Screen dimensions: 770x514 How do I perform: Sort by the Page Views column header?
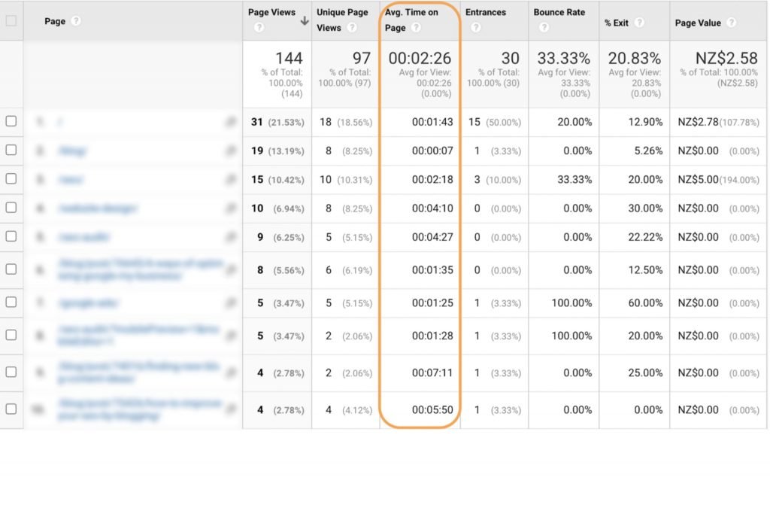[271, 12]
